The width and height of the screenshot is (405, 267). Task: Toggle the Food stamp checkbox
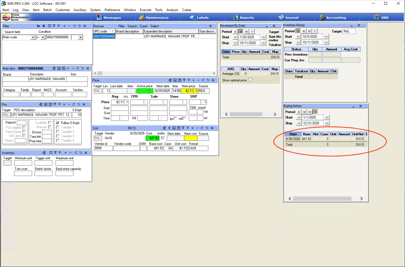pyautogui.click(x=24, y=132)
